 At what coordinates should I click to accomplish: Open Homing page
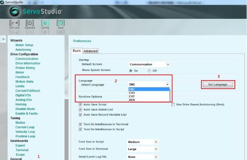pyautogui.click(x=21, y=104)
